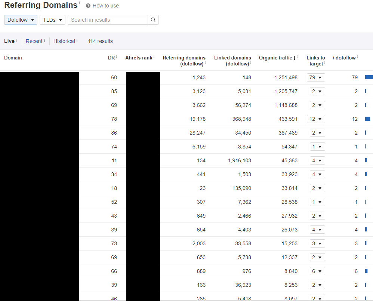Click the info icon next to Historical

[77, 40]
